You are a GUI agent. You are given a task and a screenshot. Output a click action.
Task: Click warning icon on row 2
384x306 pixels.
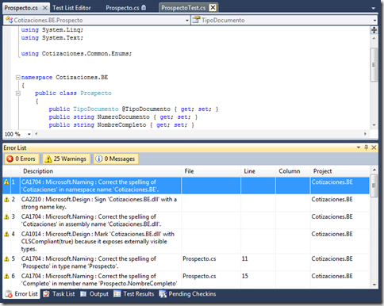pos(6,200)
